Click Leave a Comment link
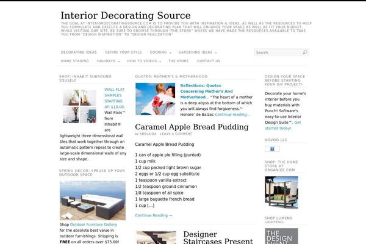Viewport: 366px width, 244px height. pyautogui.click(x=176, y=134)
